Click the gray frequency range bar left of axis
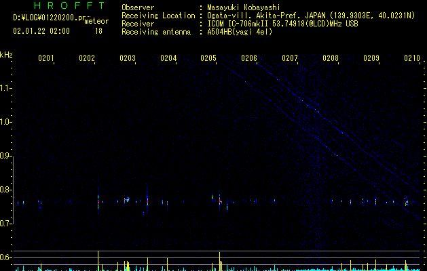The height and width of the screenshot is (271, 427). click(x=13, y=190)
